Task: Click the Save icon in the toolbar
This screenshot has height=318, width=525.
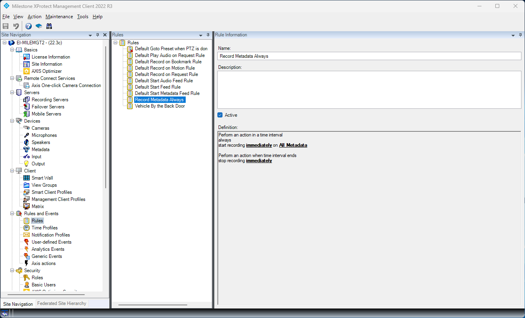Action: coord(6,26)
